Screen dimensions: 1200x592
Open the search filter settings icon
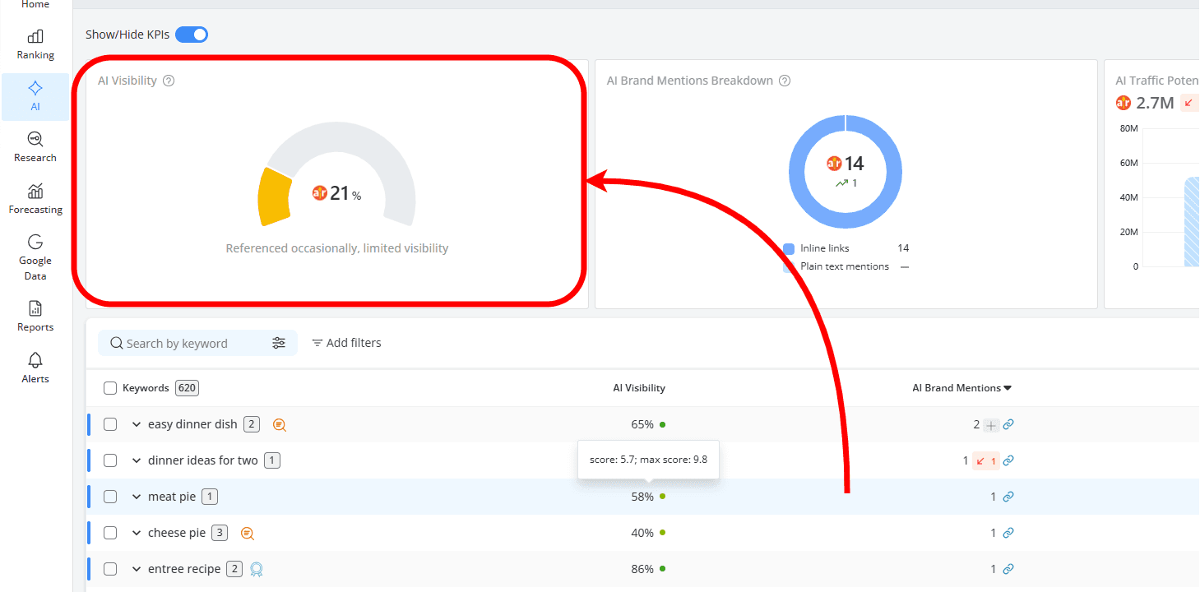point(279,343)
